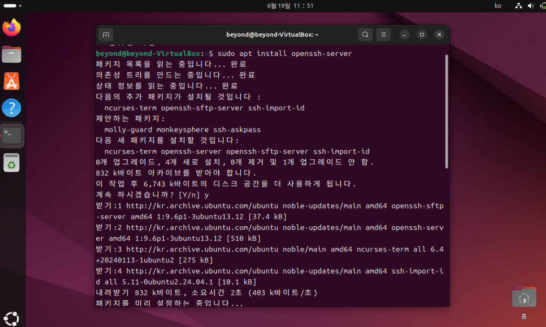Screen dimensions: 546x327
Task: Minimize the terminal window
Action: click(404, 35)
